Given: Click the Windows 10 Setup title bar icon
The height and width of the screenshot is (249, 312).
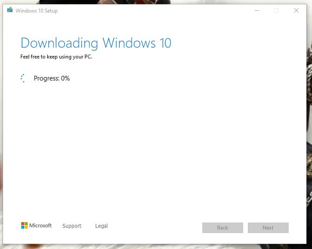Looking at the screenshot, I should 10,10.
